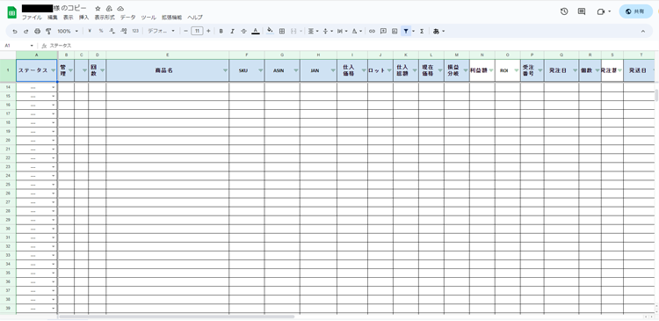Print the spreadsheet

[38, 31]
